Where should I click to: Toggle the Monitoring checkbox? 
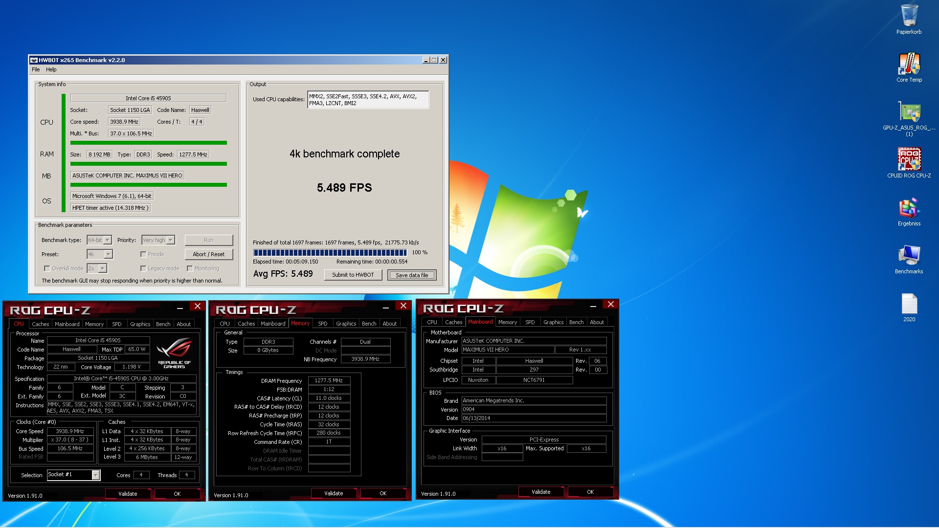click(x=190, y=268)
